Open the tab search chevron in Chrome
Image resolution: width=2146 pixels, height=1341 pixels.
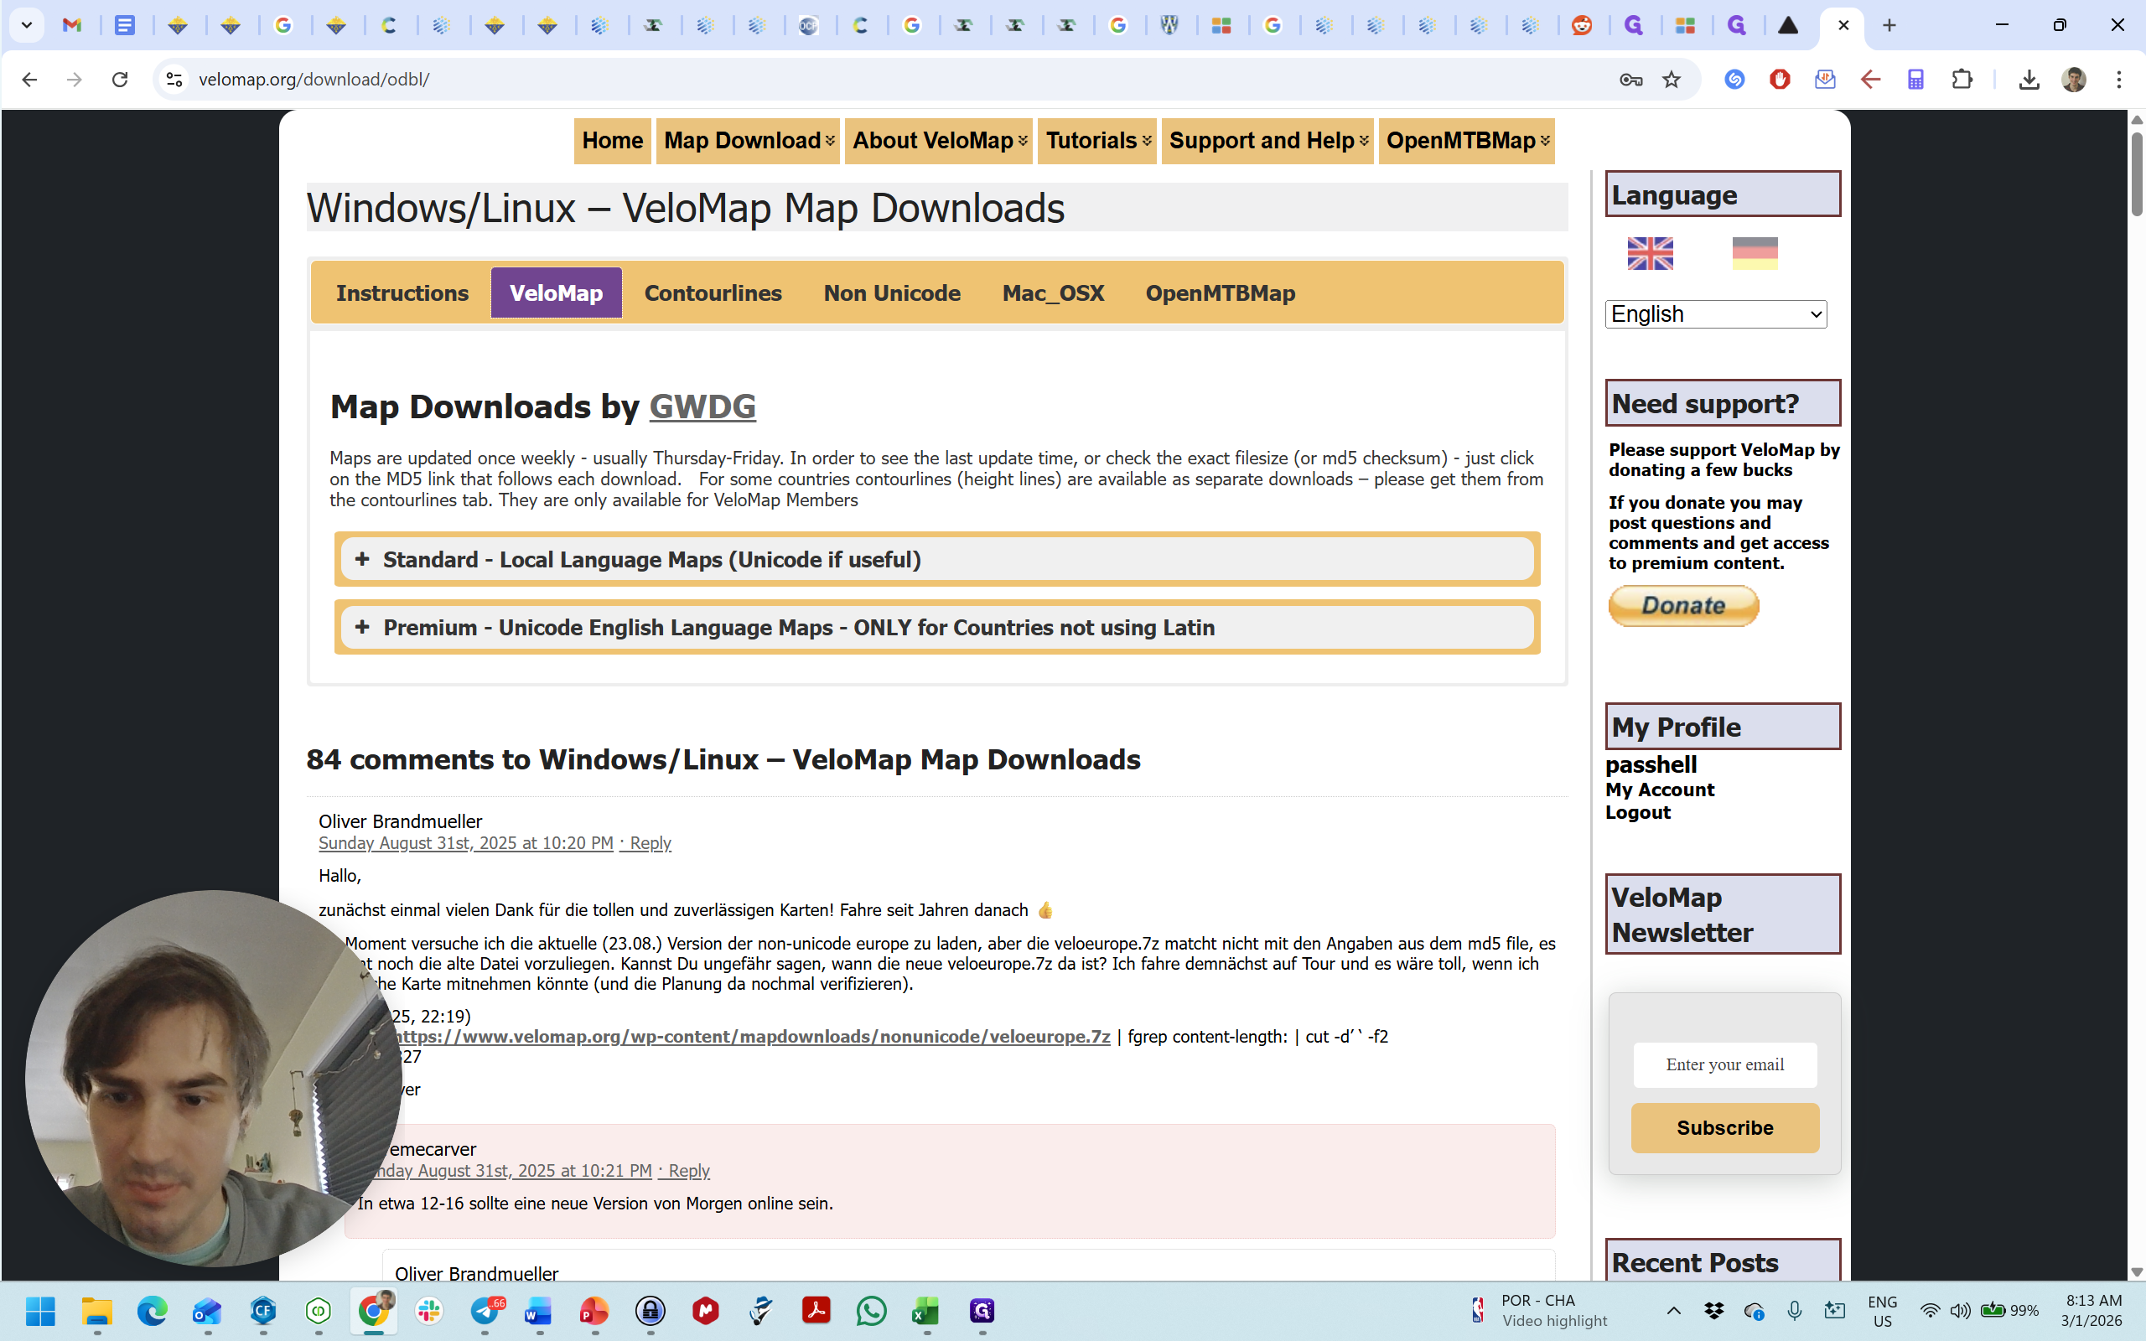tap(27, 26)
